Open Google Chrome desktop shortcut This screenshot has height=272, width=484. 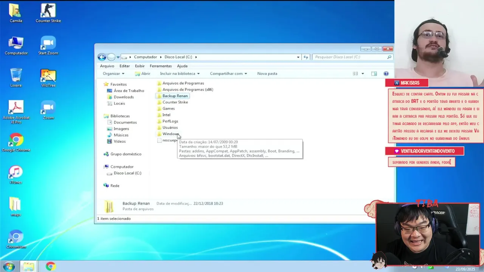click(16, 142)
